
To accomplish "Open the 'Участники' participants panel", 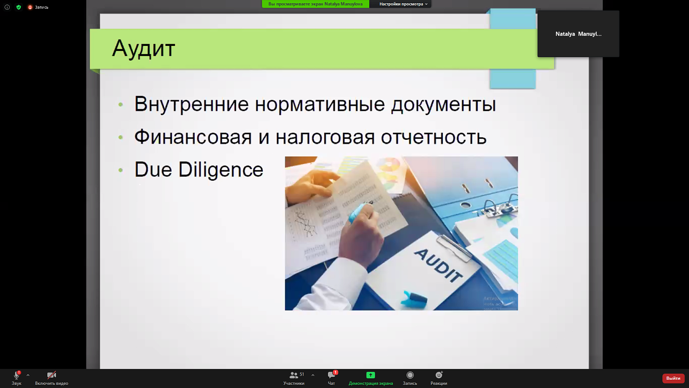I will coord(294,378).
